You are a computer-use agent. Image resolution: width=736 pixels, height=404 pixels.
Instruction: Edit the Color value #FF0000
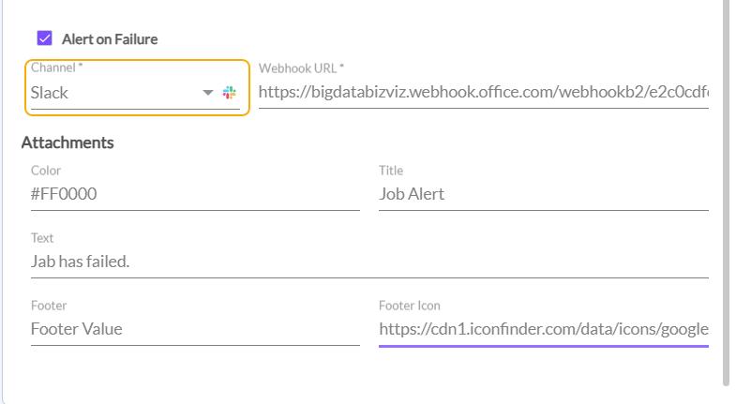tap(194, 195)
